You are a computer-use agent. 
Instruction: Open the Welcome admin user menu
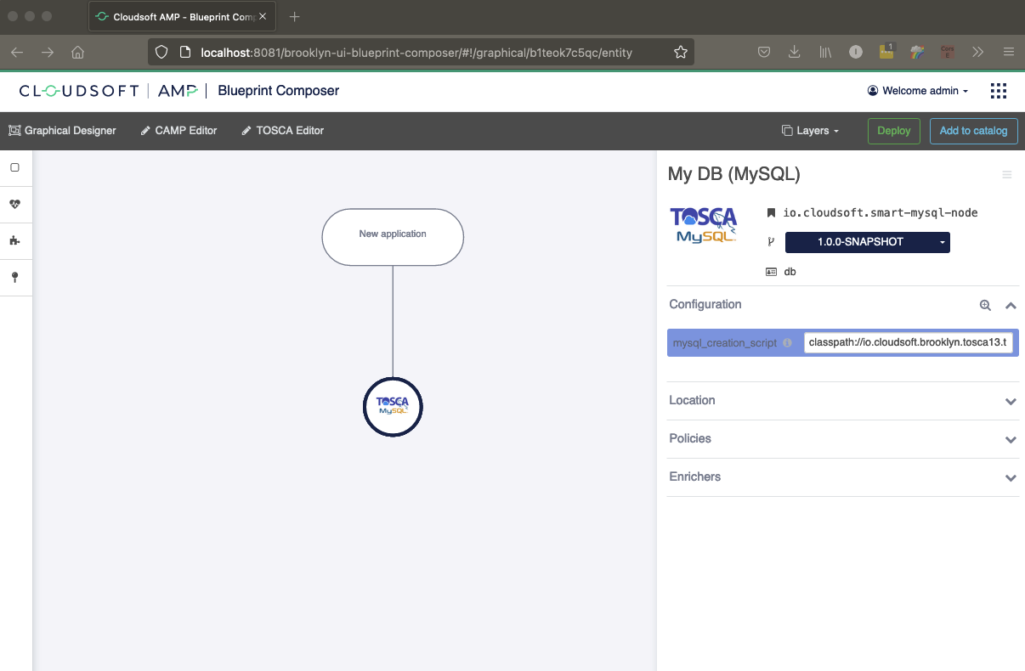pyautogui.click(x=918, y=91)
